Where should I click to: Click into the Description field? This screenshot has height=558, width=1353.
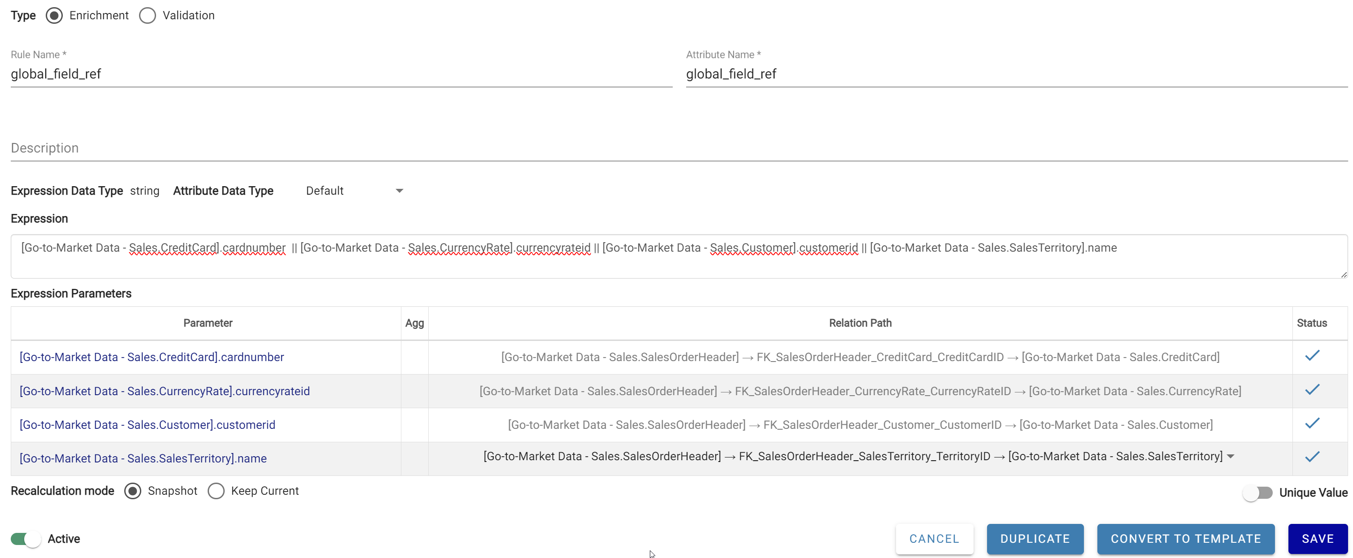[x=679, y=148]
